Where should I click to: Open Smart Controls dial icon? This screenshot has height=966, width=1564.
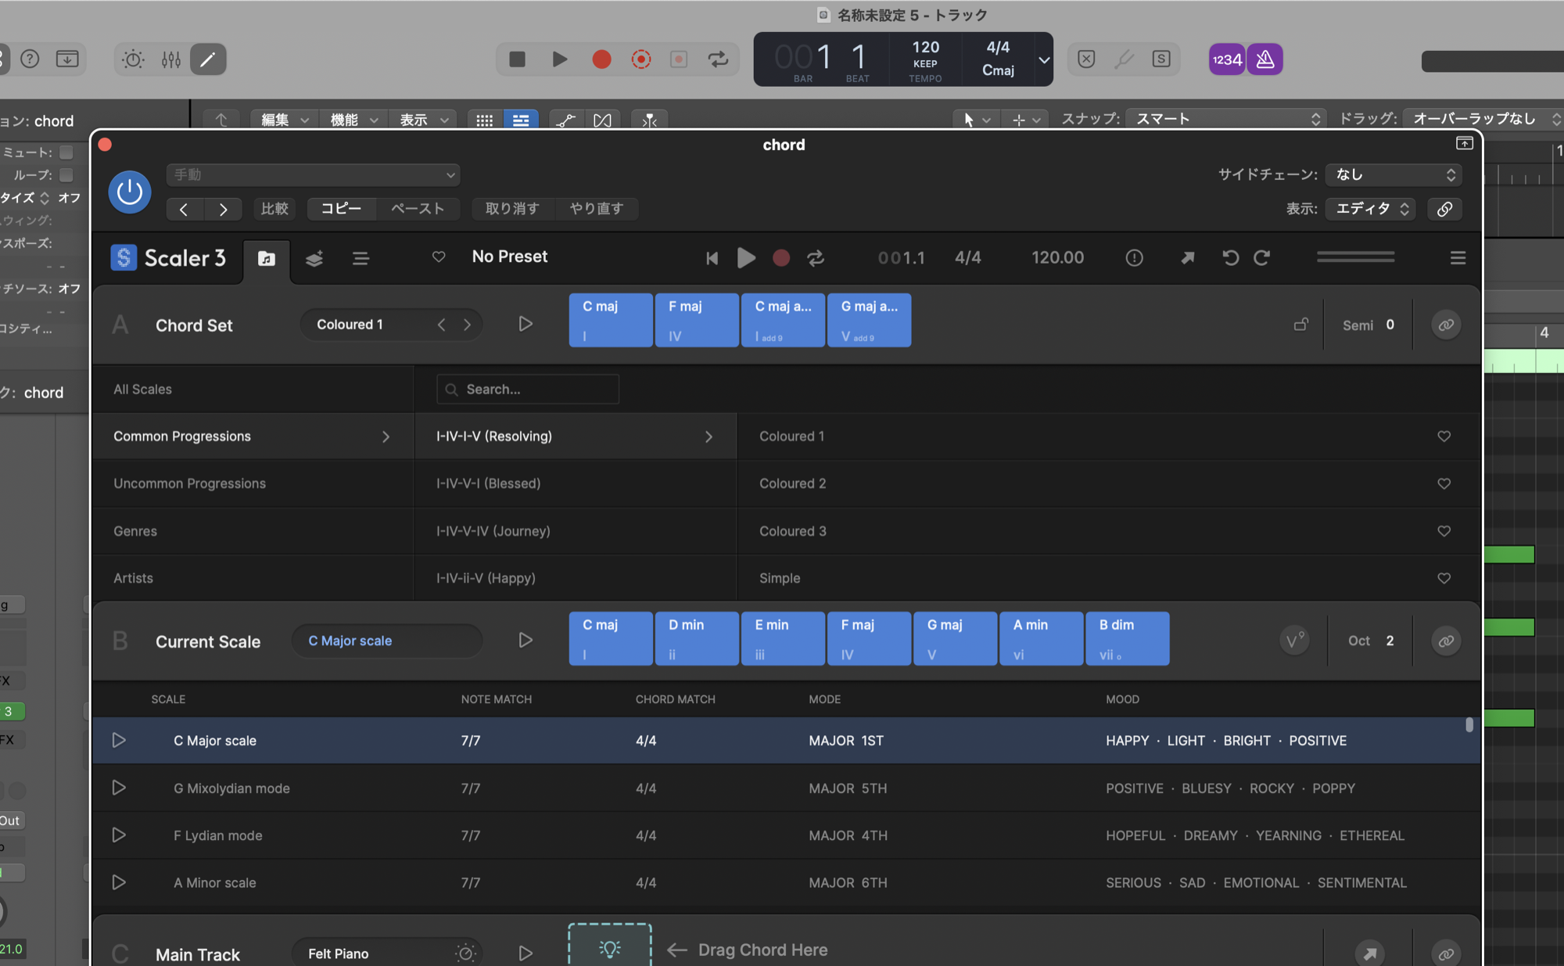point(133,59)
